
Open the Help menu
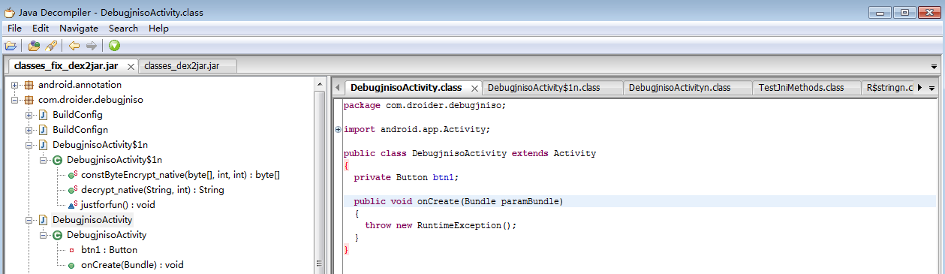(x=158, y=28)
